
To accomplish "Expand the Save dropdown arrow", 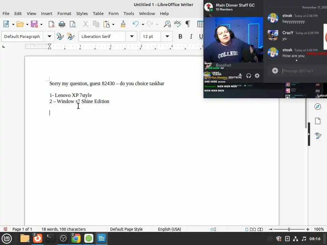I will click(41, 24).
